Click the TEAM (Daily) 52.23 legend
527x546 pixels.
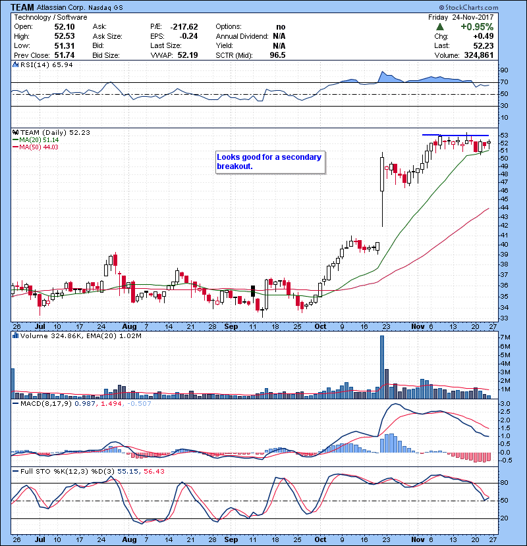pos(55,132)
